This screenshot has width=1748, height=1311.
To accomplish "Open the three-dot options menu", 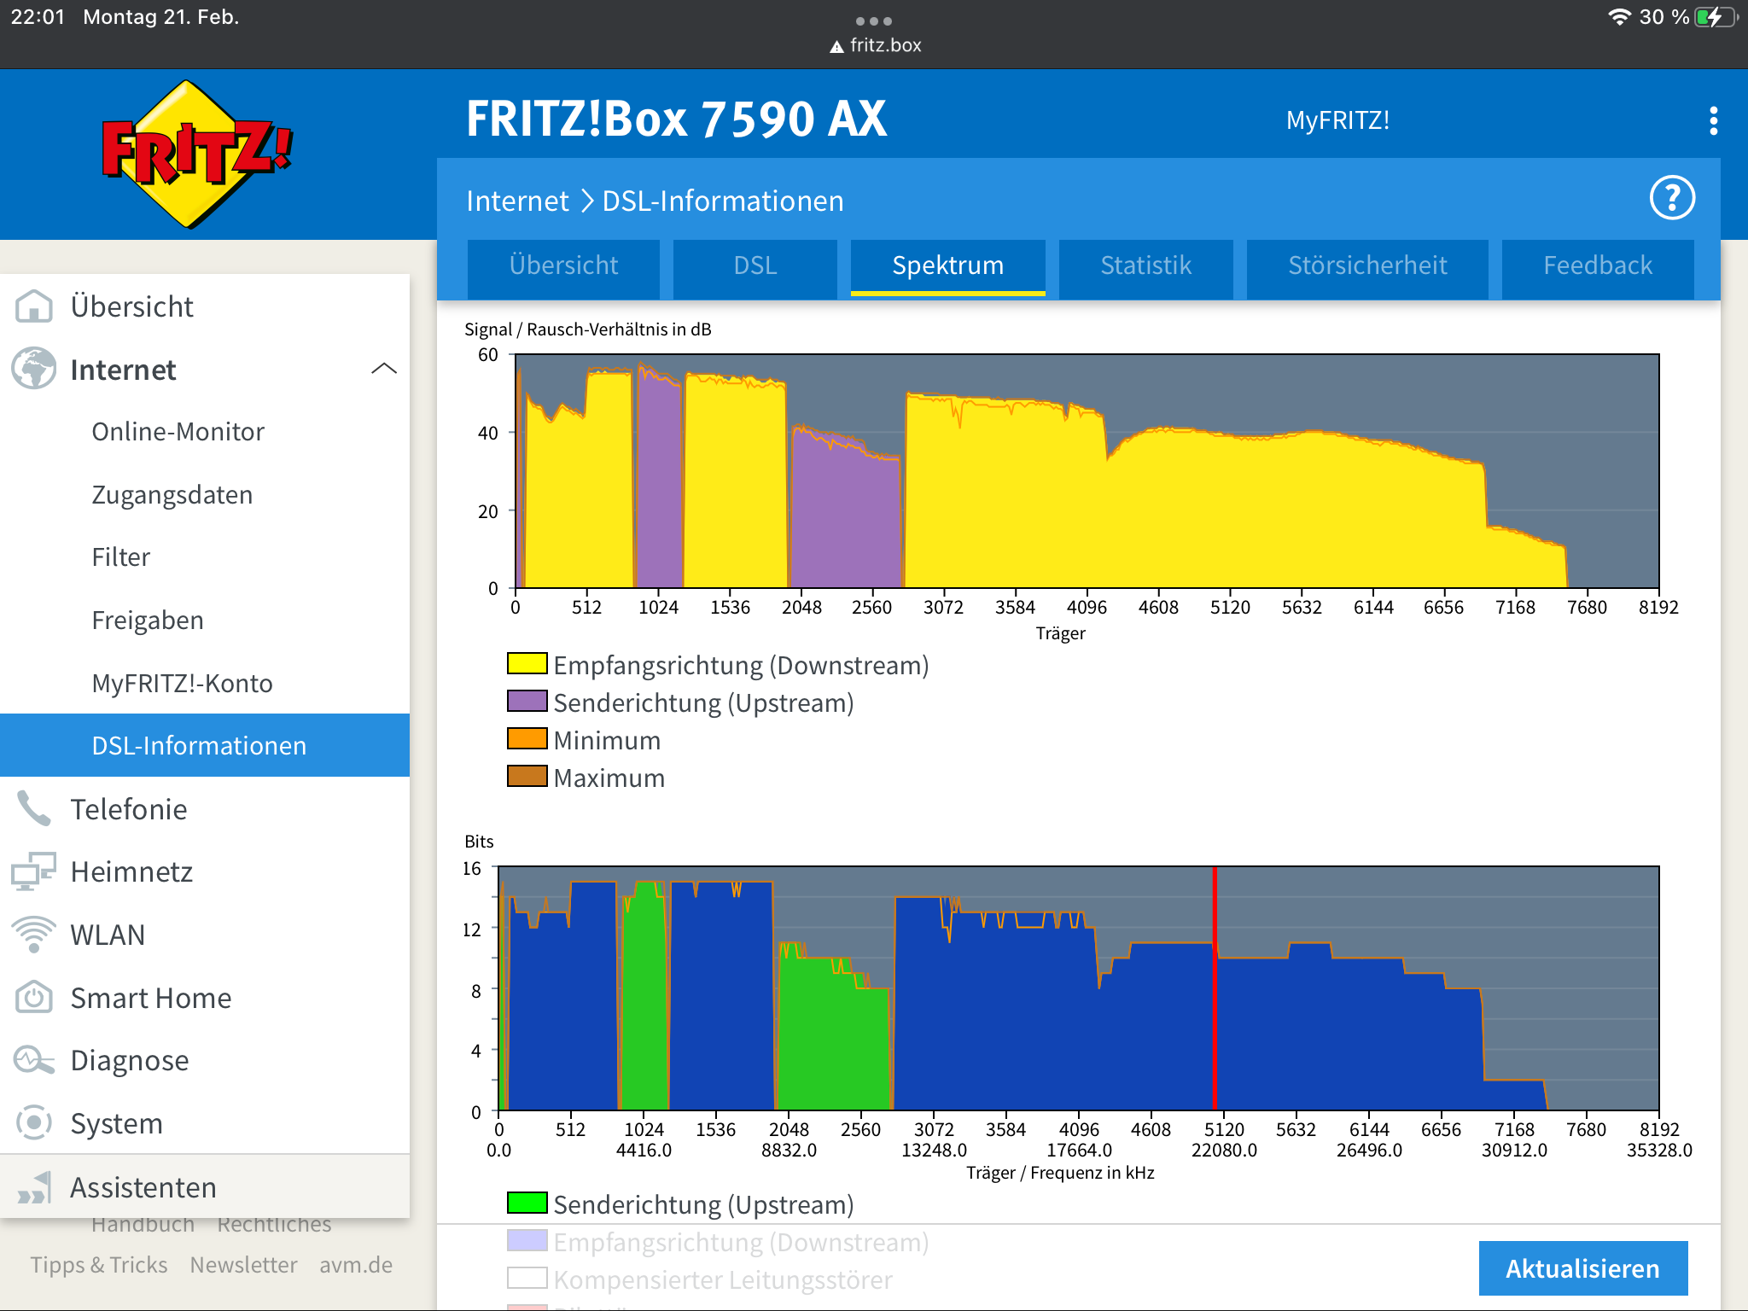I will point(1713,120).
